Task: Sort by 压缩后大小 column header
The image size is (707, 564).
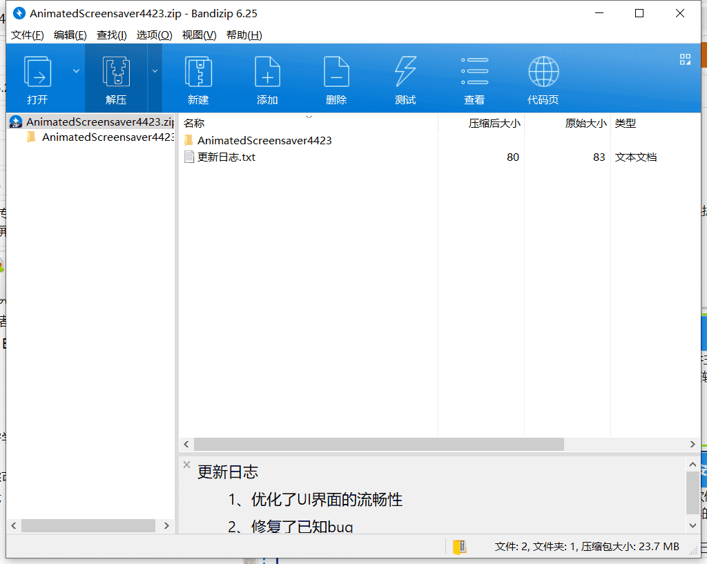Action: click(494, 123)
